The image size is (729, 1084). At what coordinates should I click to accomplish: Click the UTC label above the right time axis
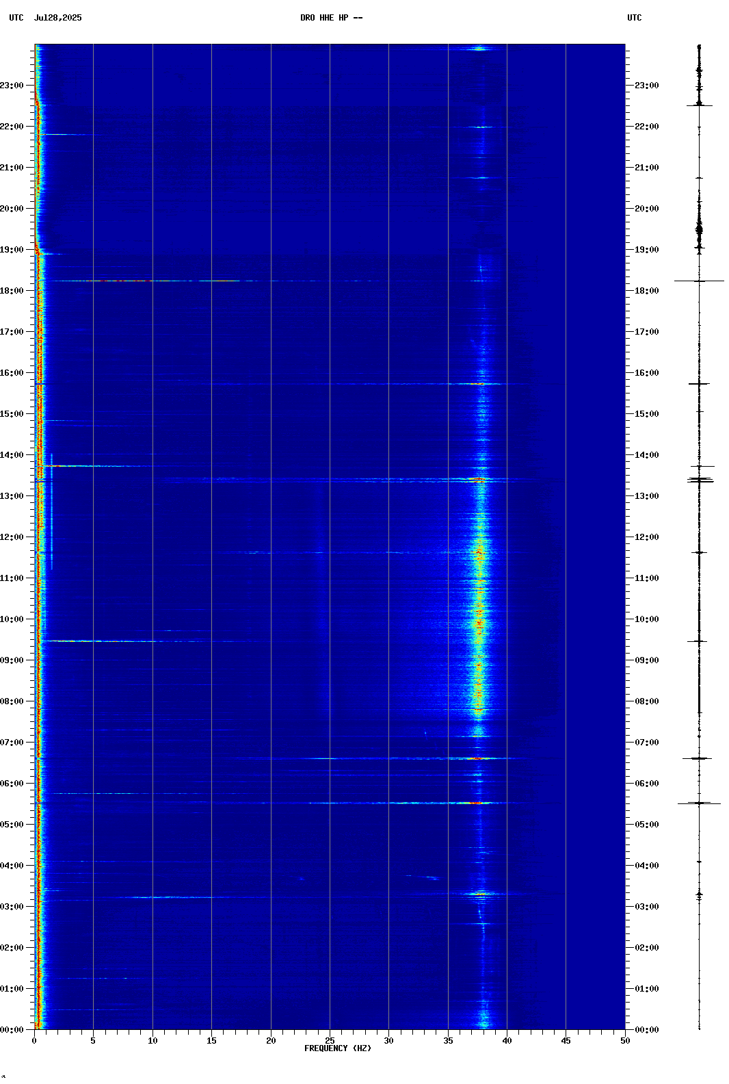[635, 18]
